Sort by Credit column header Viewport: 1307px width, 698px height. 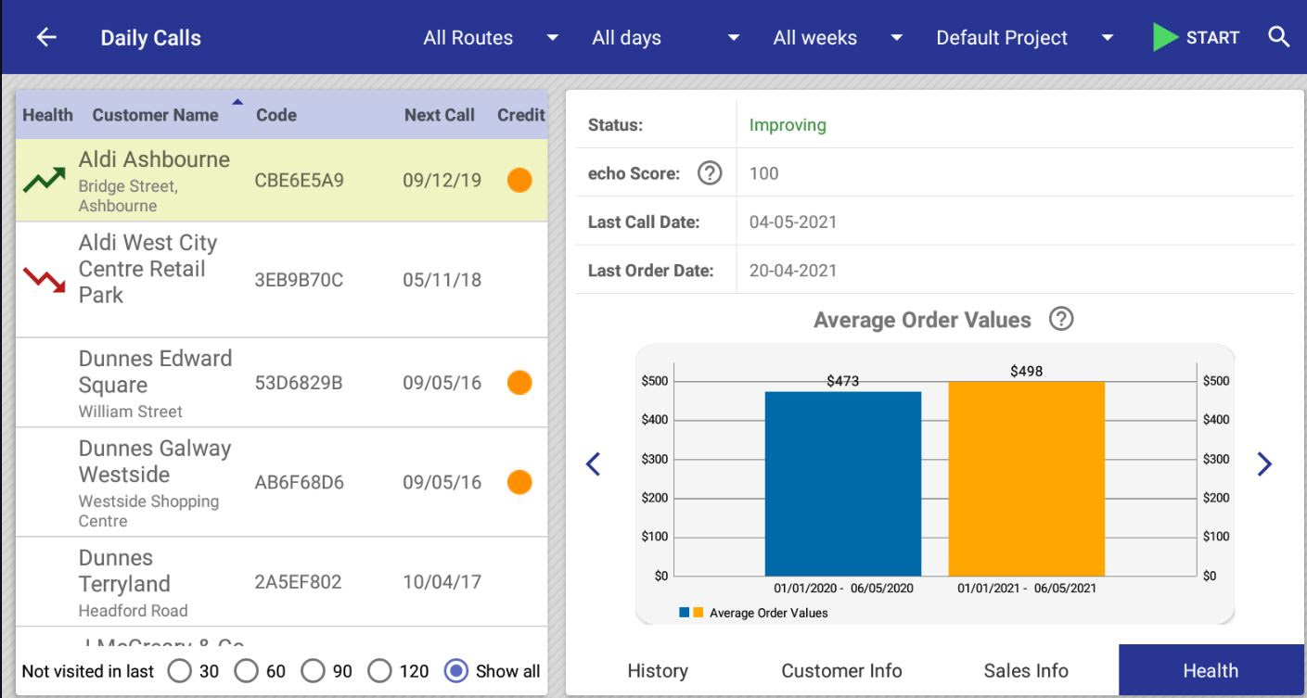pyautogui.click(x=521, y=115)
